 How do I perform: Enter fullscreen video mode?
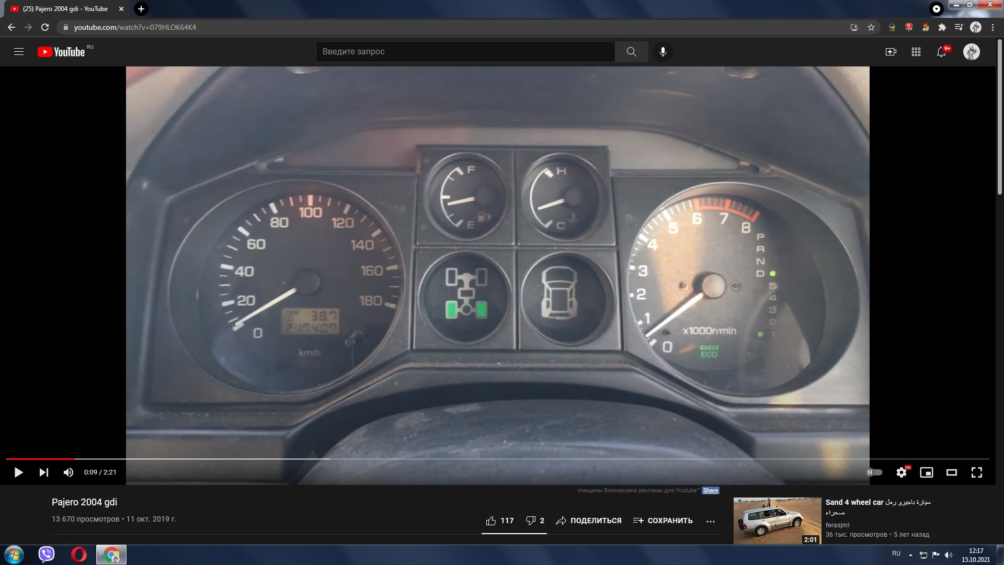click(x=977, y=472)
